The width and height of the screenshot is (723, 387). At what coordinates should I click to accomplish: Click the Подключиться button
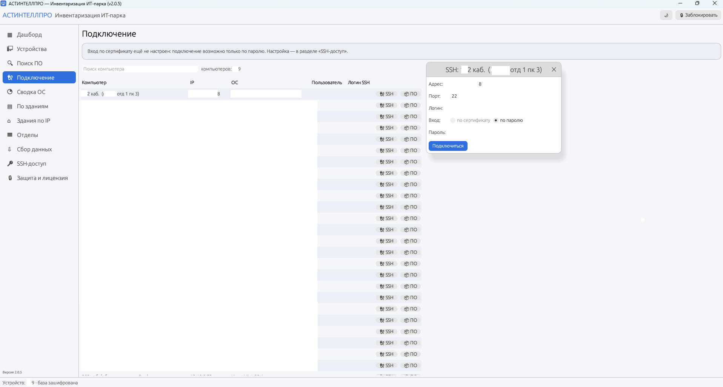click(448, 146)
